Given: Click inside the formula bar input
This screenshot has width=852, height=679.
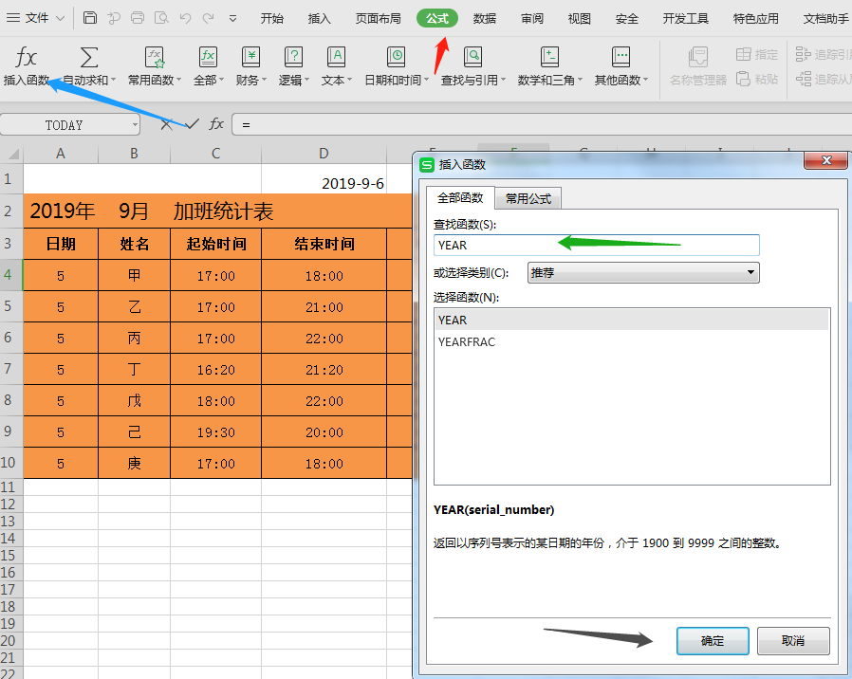Looking at the screenshot, I should click(x=542, y=124).
